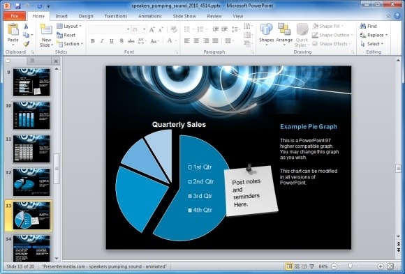Viewport: 405px width, 274px height.
Task: Open PowerPoint Help question mark
Action: [x=397, y=16]
